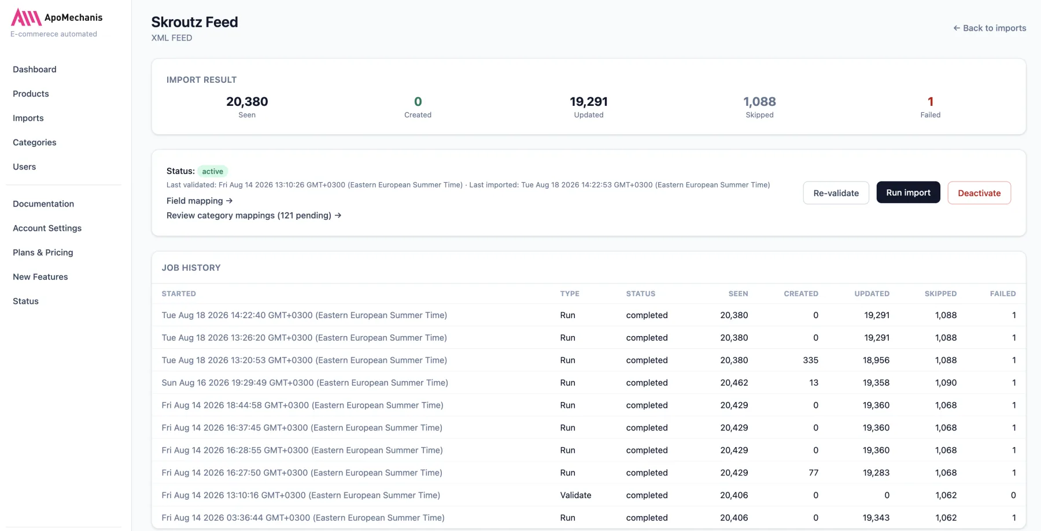Select the Aug 14 16:28:55 job row

pos(589,451)
